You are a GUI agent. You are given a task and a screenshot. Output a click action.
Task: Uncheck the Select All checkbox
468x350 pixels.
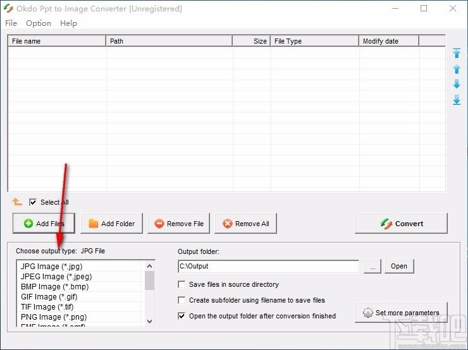pos(33,202)
